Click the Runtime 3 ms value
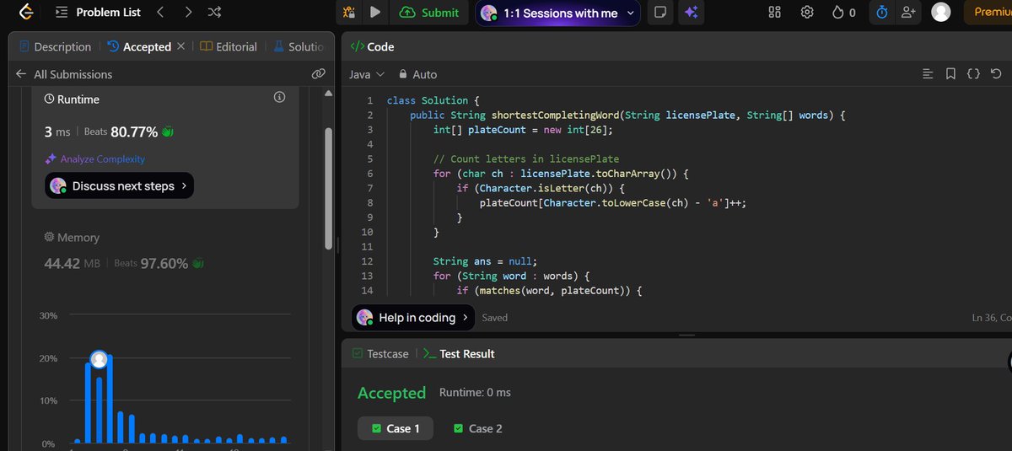 point(58,132)
